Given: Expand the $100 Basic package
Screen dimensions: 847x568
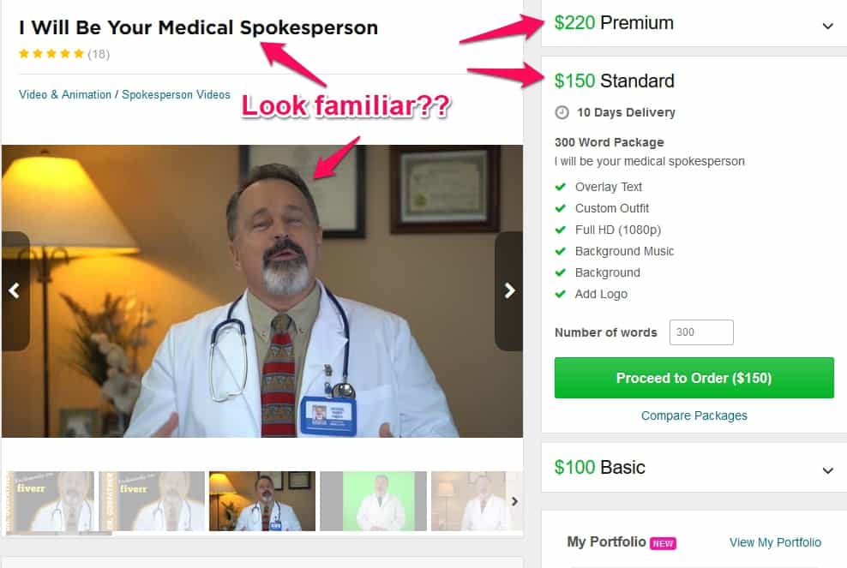Looking at the screenshot, I should click(x=694, y=468).
